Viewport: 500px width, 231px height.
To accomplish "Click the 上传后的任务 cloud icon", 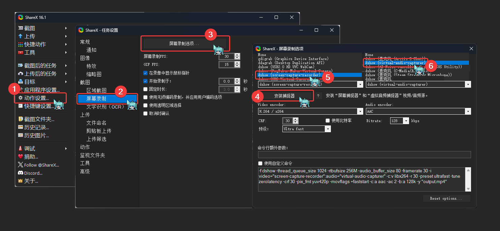I will click(21, 74).
